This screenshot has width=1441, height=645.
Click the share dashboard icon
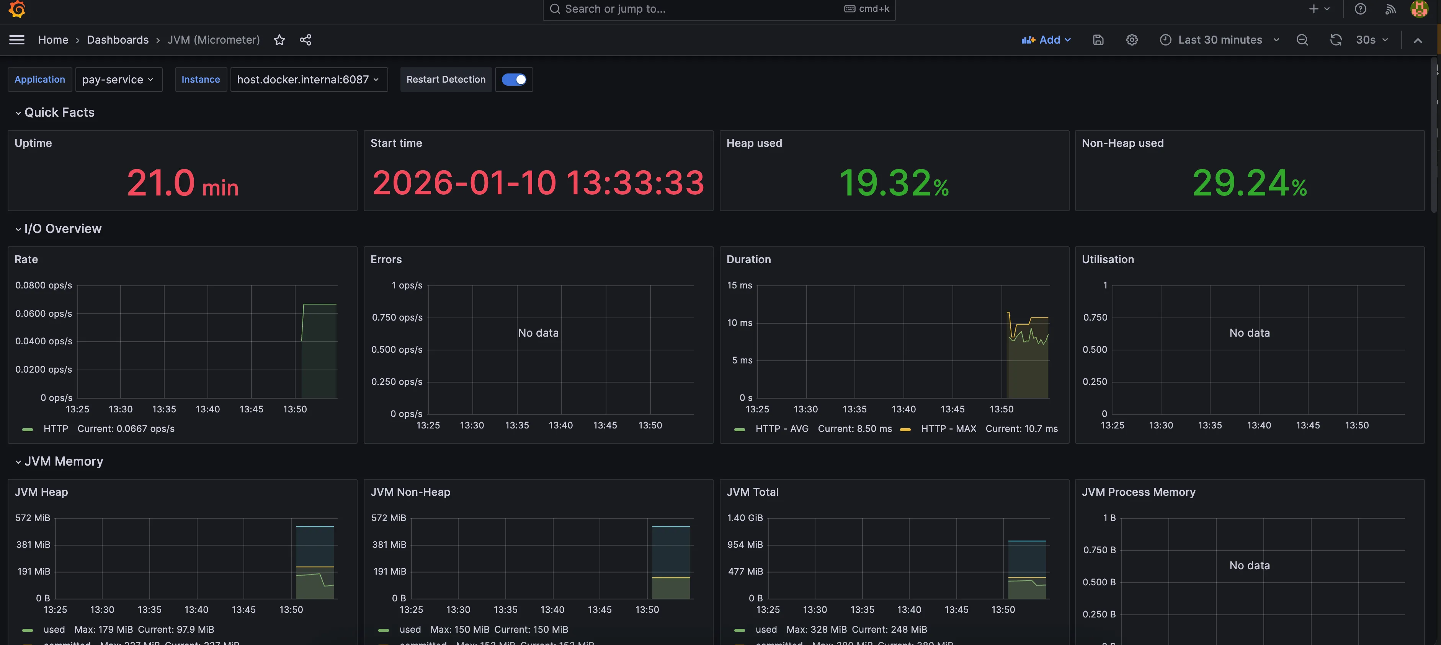click(306, 40)
